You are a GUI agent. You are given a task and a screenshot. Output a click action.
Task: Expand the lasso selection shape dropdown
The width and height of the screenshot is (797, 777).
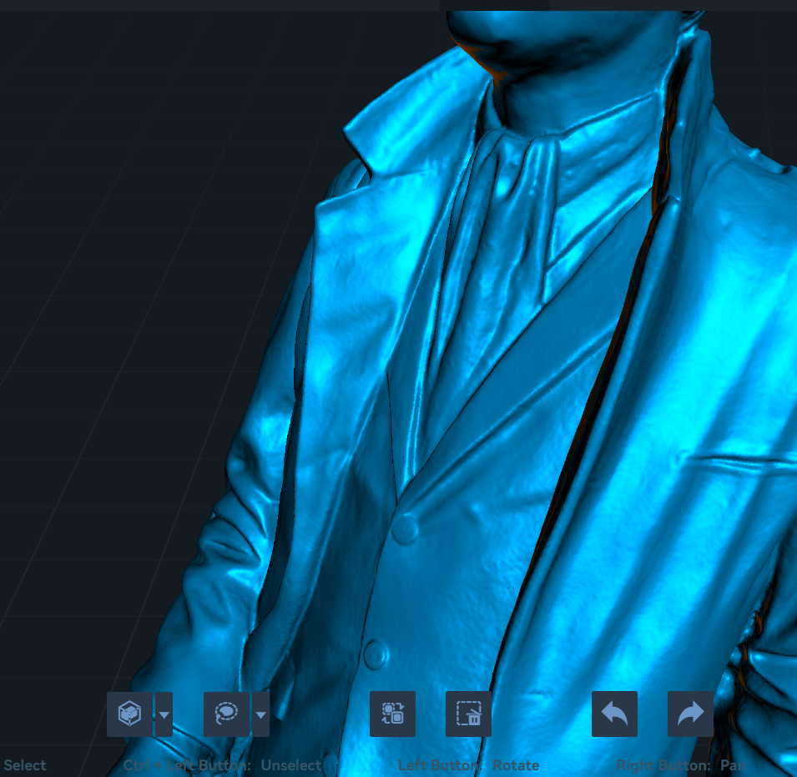261,714
